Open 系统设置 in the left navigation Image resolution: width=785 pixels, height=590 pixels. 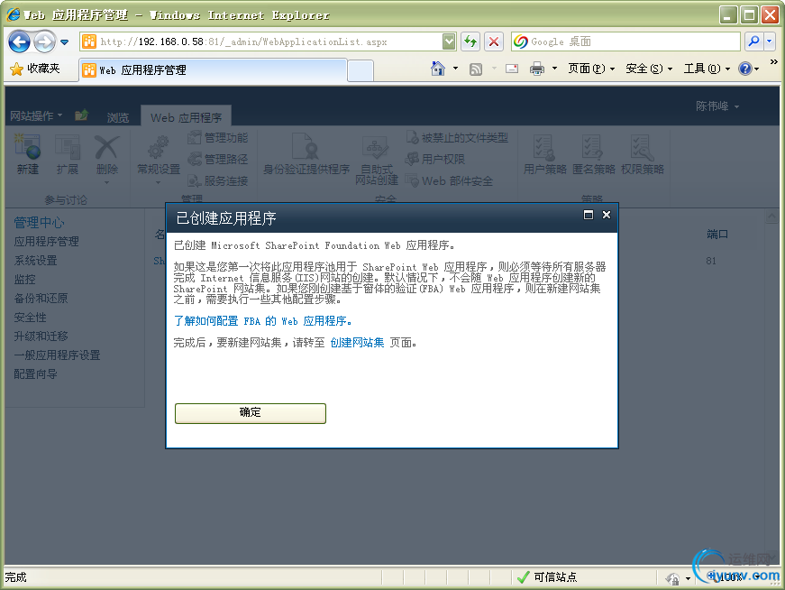pos(35,261)
